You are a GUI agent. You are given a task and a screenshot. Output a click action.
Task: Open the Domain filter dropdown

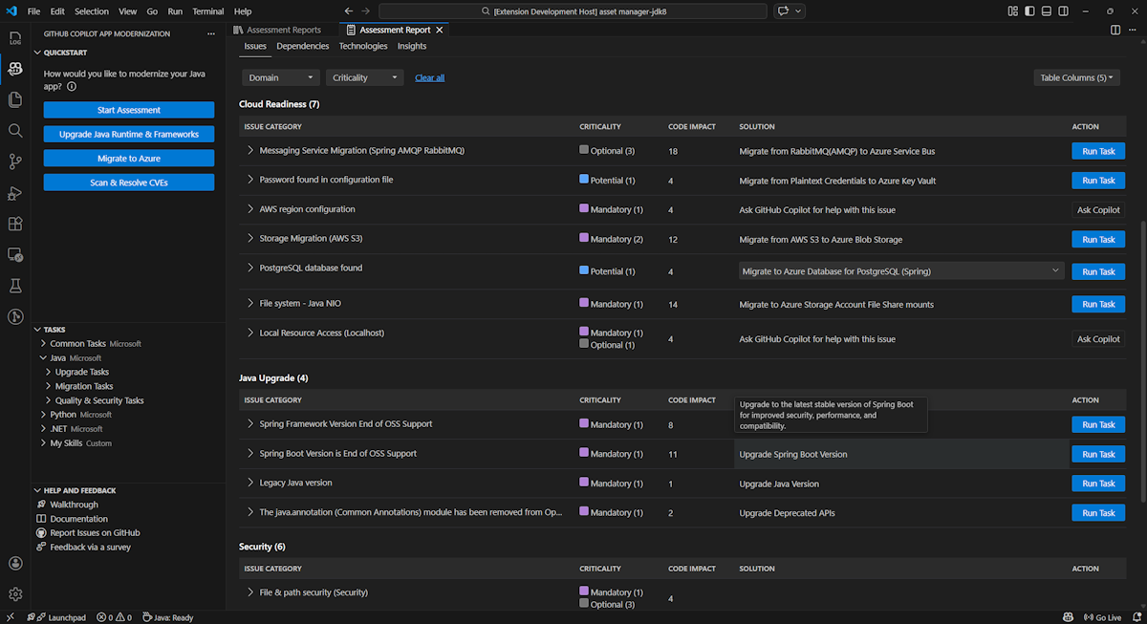point(280,77)
